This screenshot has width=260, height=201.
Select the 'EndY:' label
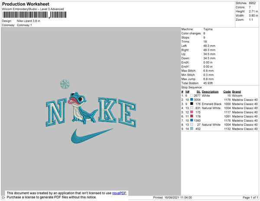185,67
